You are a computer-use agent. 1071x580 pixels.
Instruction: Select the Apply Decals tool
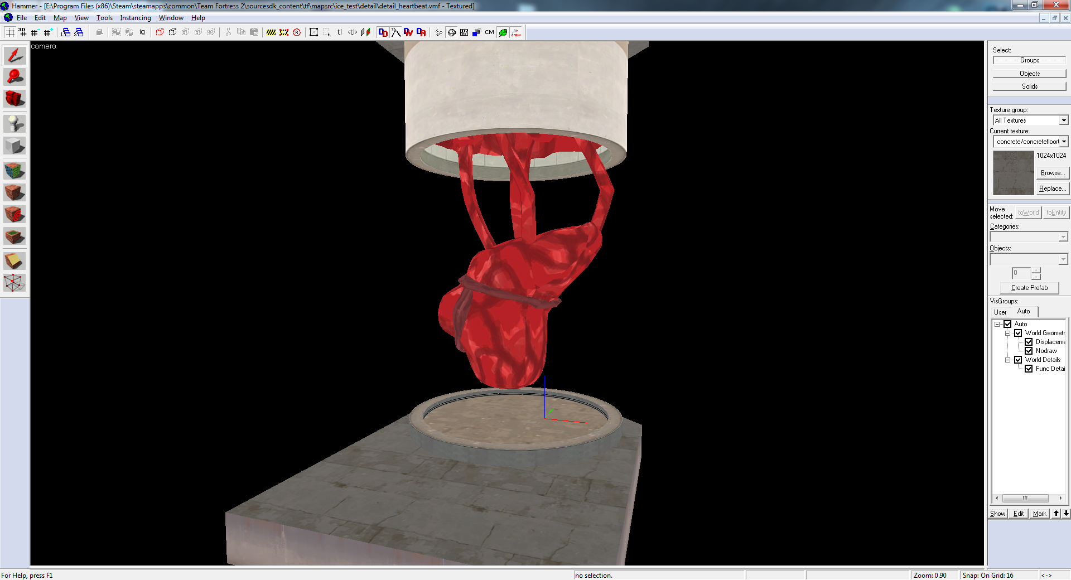click(15, 214)
